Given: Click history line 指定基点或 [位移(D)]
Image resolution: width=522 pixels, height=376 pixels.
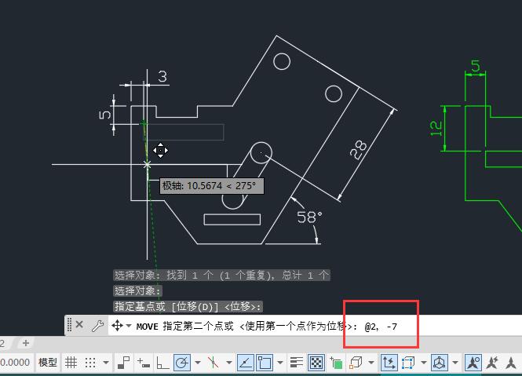Looking at the screenshot, I should click(x=188, y=306).
